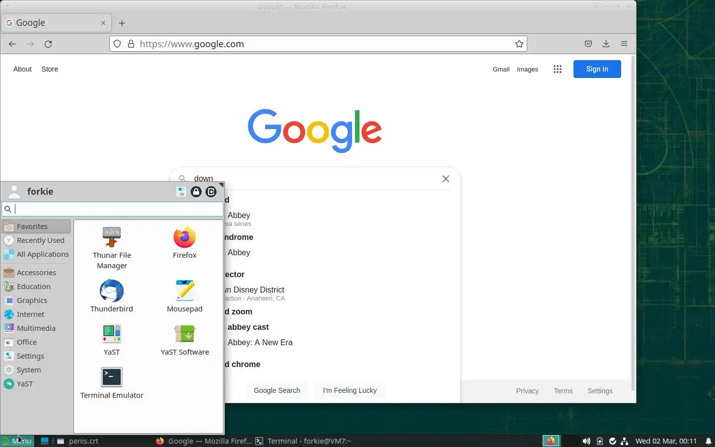The height and width of the screenshot is (447, 715).
Task: Open the About link
Action: [22, 69]
